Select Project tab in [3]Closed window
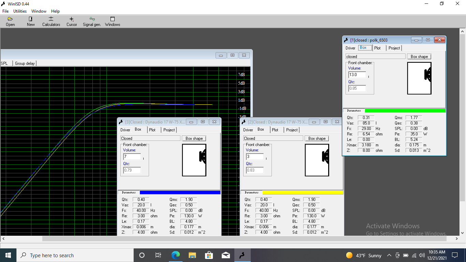 (x=169, y=130)
